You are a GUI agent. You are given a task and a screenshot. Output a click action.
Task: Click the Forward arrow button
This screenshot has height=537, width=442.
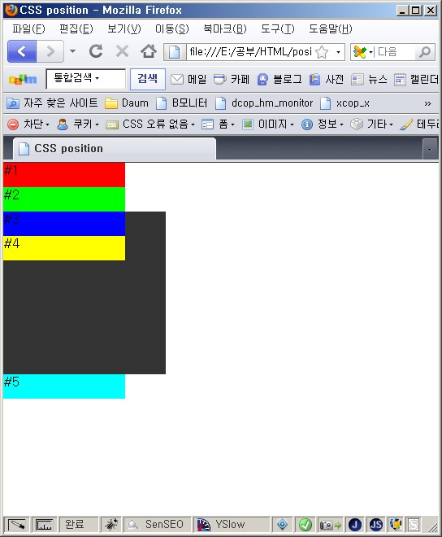50,51
